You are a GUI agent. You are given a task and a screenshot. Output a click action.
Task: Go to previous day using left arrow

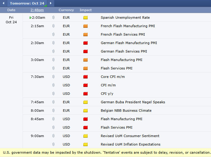click(x=3, y=3)
